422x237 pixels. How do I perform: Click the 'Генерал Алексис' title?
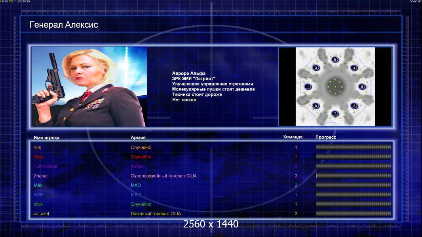[64, 25]
